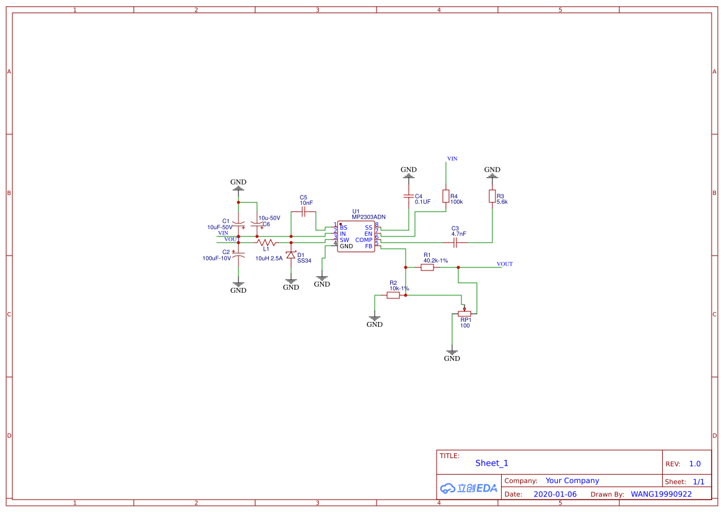Click the Drawn By name WANG19990922
The height and width of the screenshot is (512, 724).
[661, 495]
